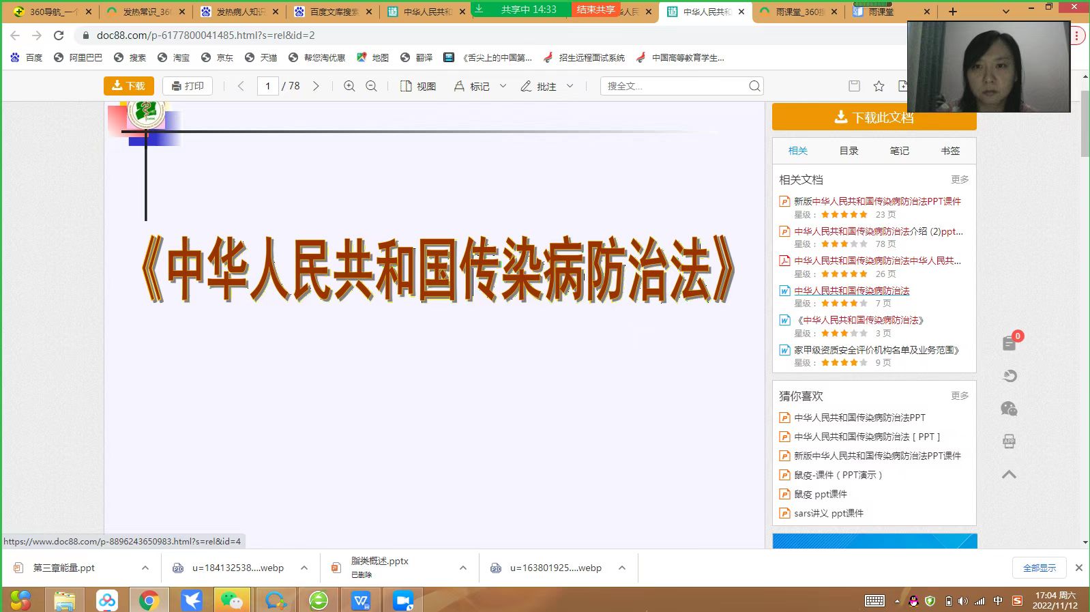Click the full-text search magnifier icon
The width and height of the screenshot is (1090, 612).
[x=754, y=86]
